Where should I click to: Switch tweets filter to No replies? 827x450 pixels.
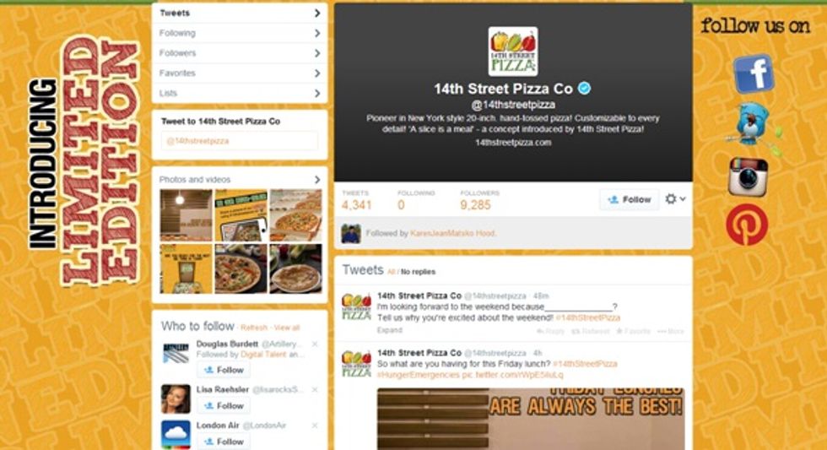click(x=418, y=272)
